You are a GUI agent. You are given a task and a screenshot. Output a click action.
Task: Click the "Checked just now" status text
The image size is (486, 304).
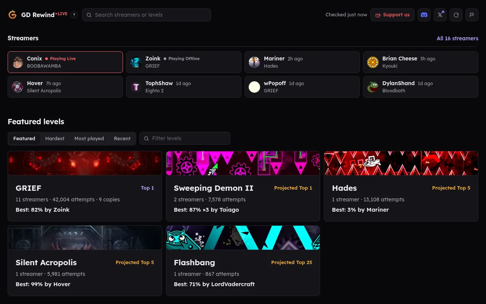pyautogui.click(x=346, y=15)
